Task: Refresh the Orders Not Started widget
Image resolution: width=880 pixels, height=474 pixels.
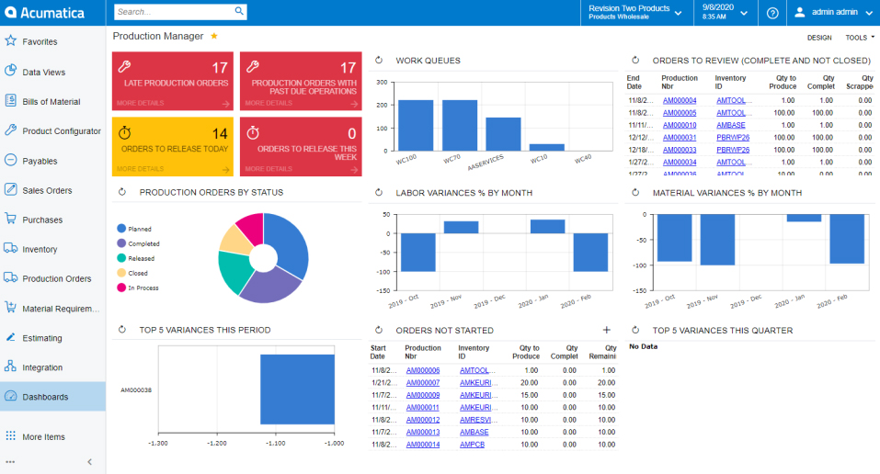Action: 379,331
